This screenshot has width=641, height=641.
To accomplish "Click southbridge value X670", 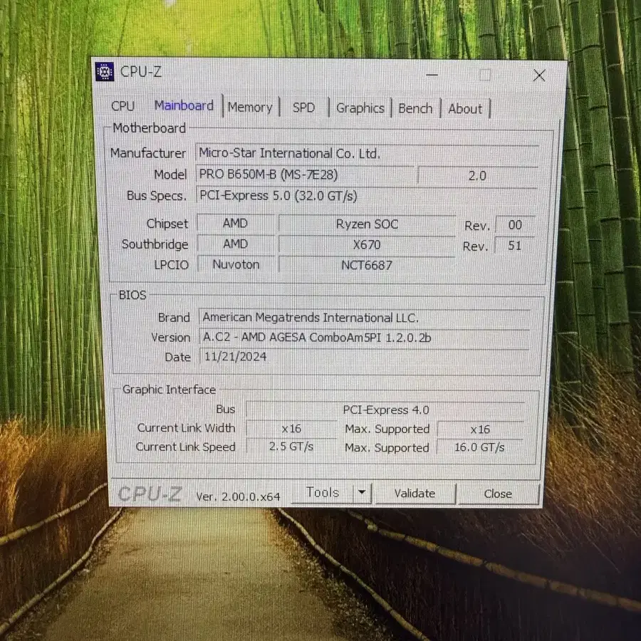I will [367, 245].
